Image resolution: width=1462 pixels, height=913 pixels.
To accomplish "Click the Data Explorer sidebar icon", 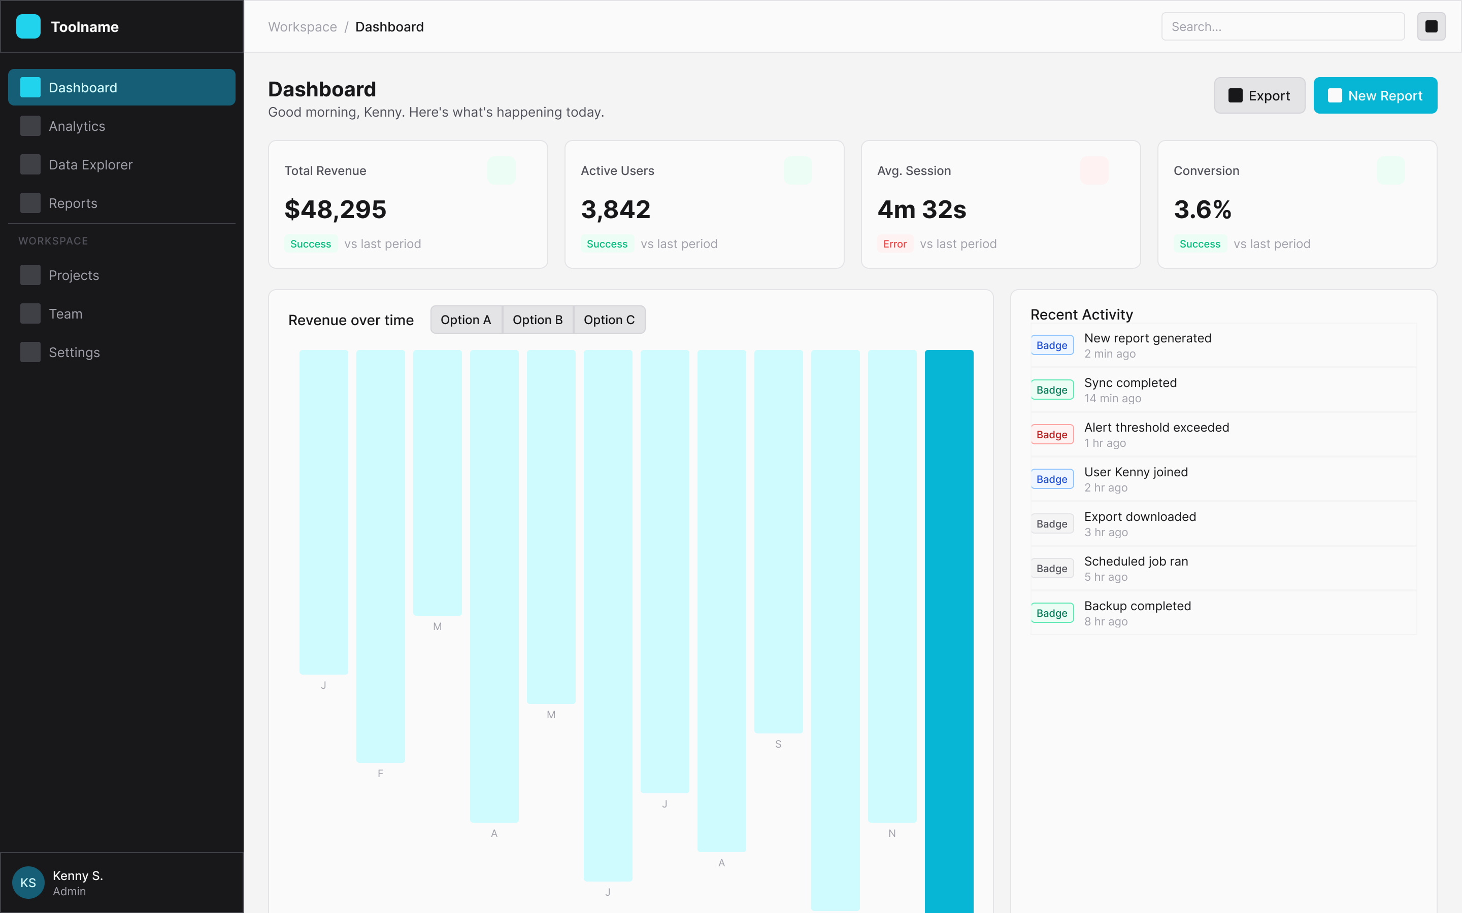I will point(30,165).
